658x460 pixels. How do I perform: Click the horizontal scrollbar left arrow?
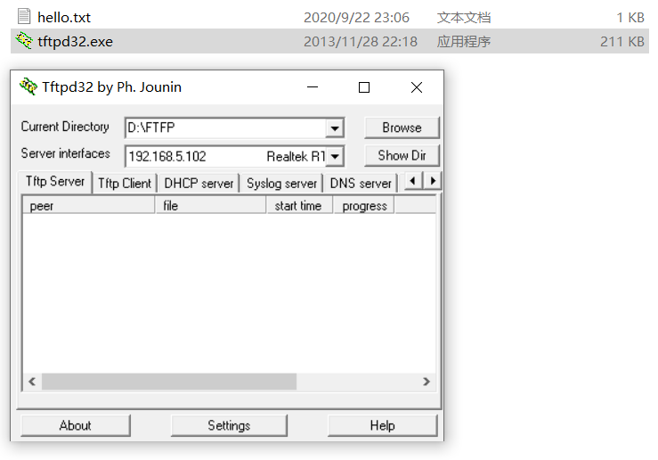pyautogui.click(x=32, y=382)
